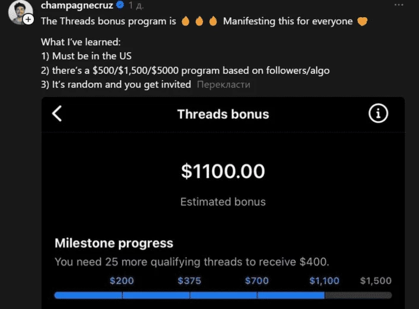The height and width of the screenshot is (309, 419).
Task: Click the Milestone progress heading
Action: (x=114, y=243)
